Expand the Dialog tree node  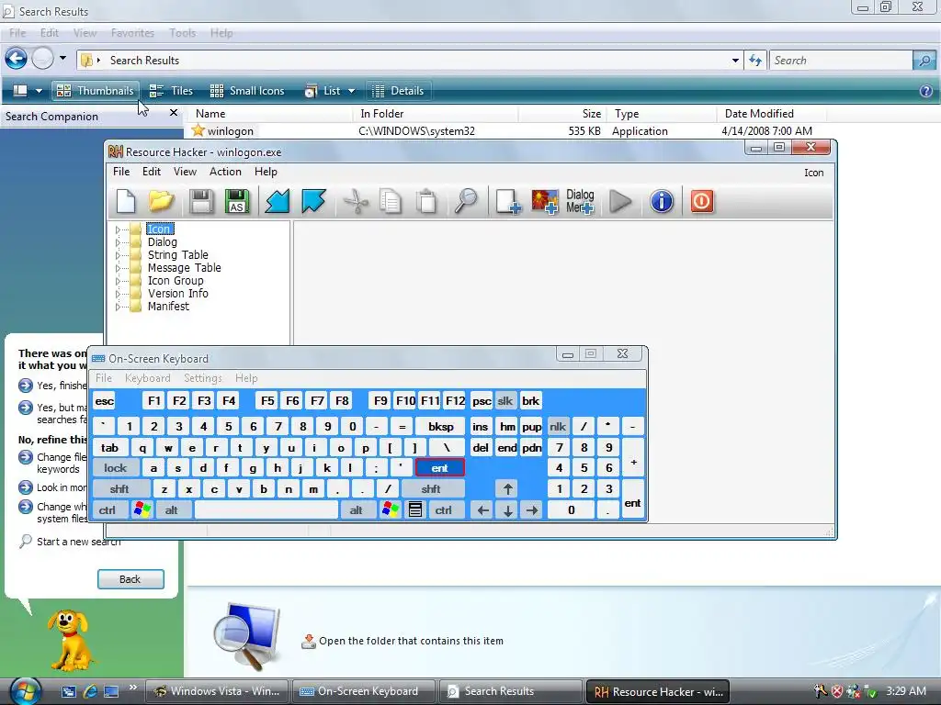(118, 242)
